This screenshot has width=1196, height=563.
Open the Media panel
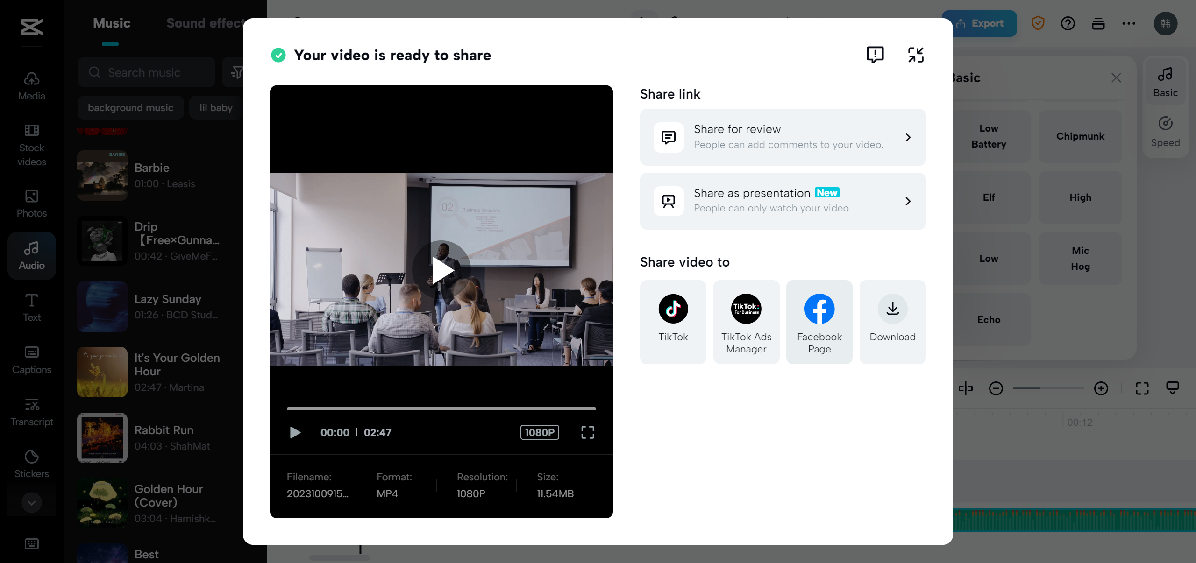coord(31,85)
